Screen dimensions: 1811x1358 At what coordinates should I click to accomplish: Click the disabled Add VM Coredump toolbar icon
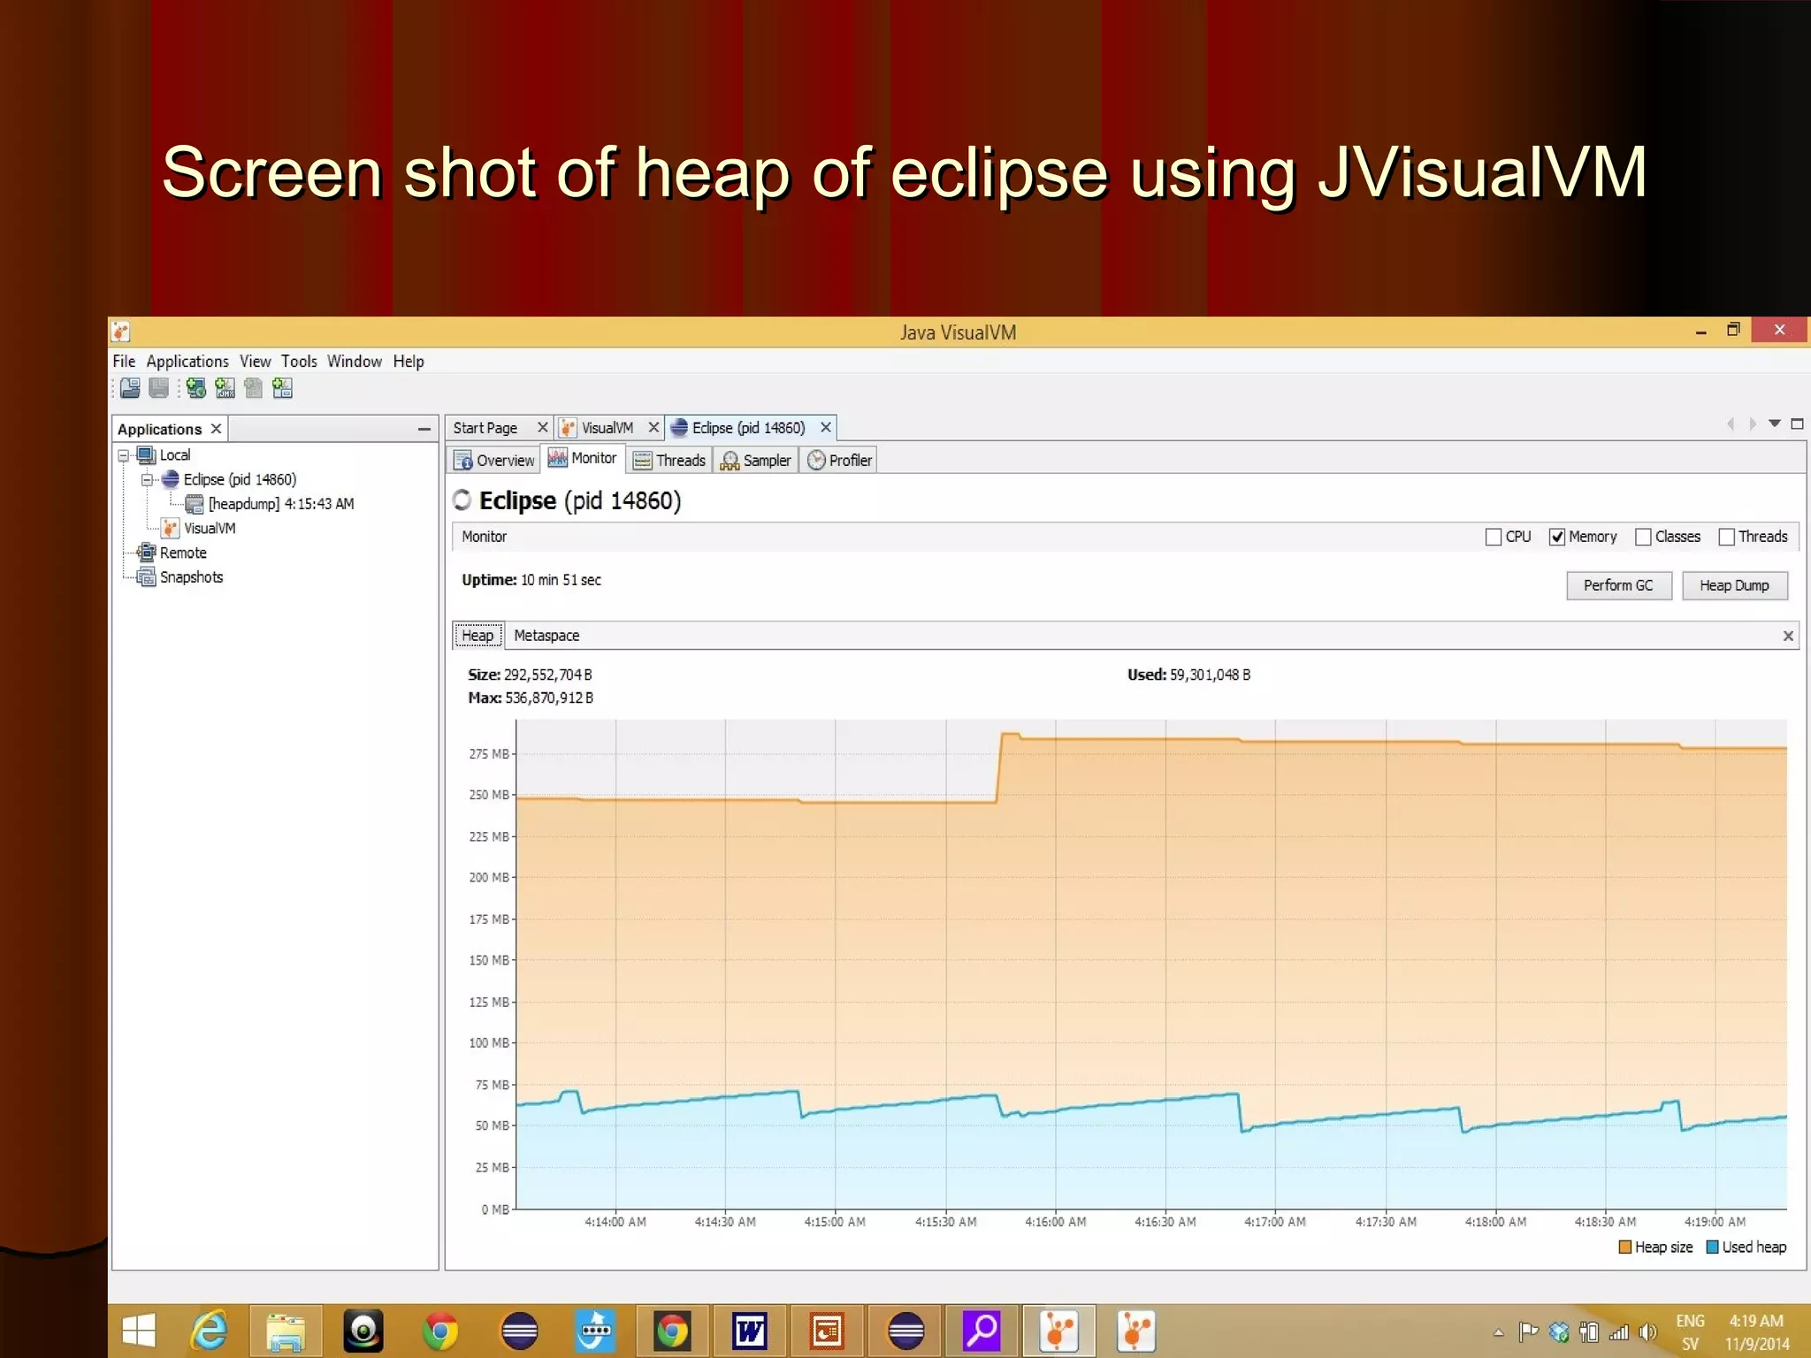pyautogui.click(x=254, y=388)
